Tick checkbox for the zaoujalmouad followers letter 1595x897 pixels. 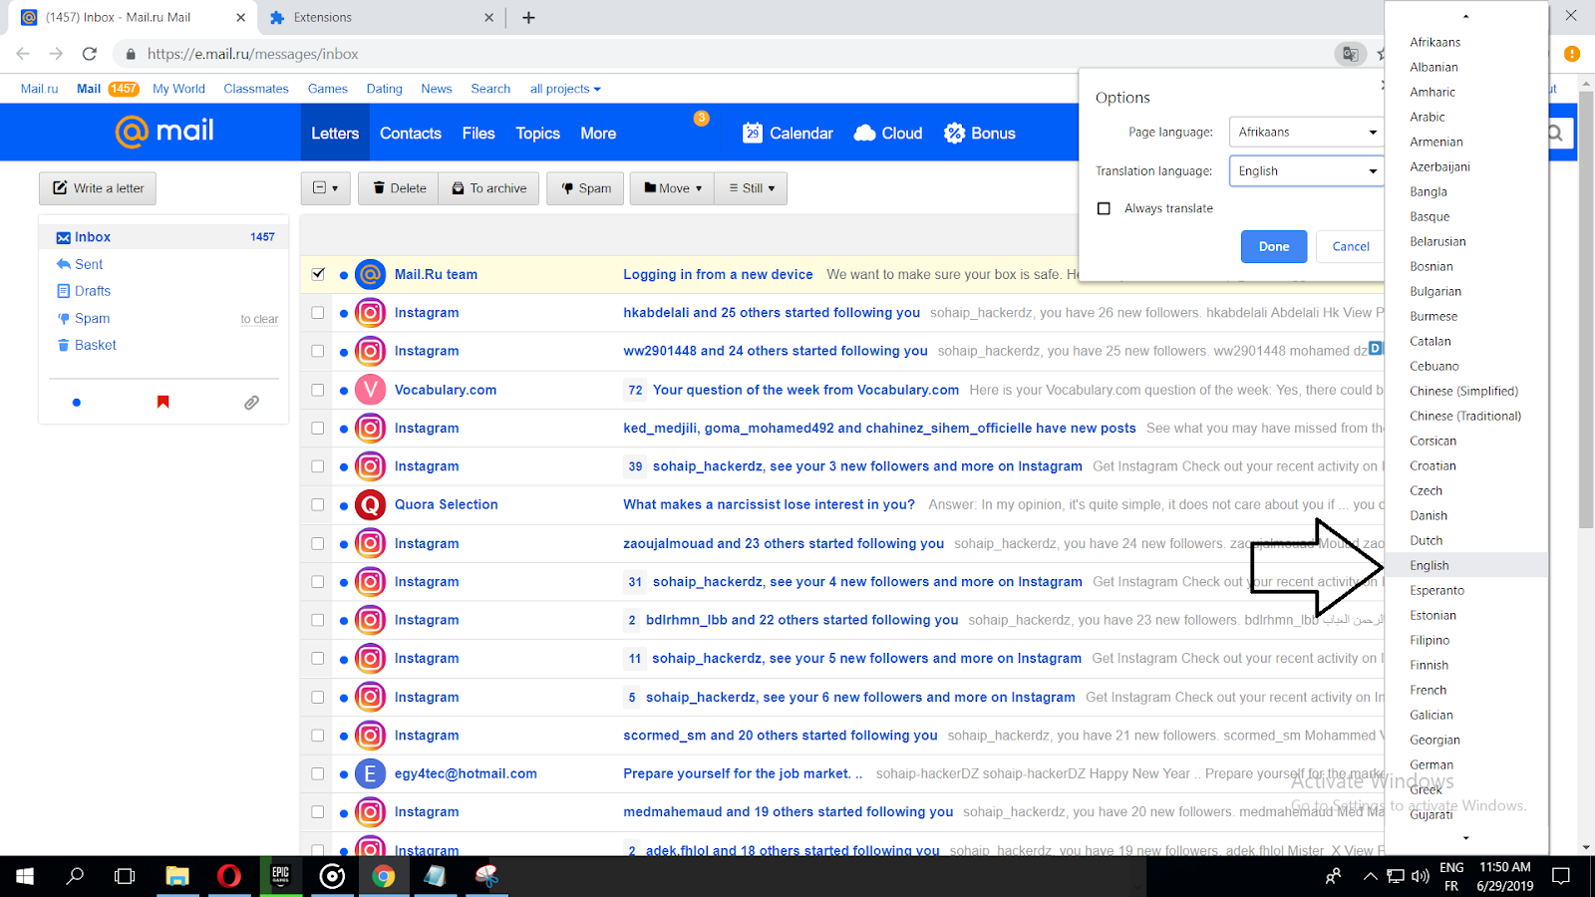tap(318, 543)
